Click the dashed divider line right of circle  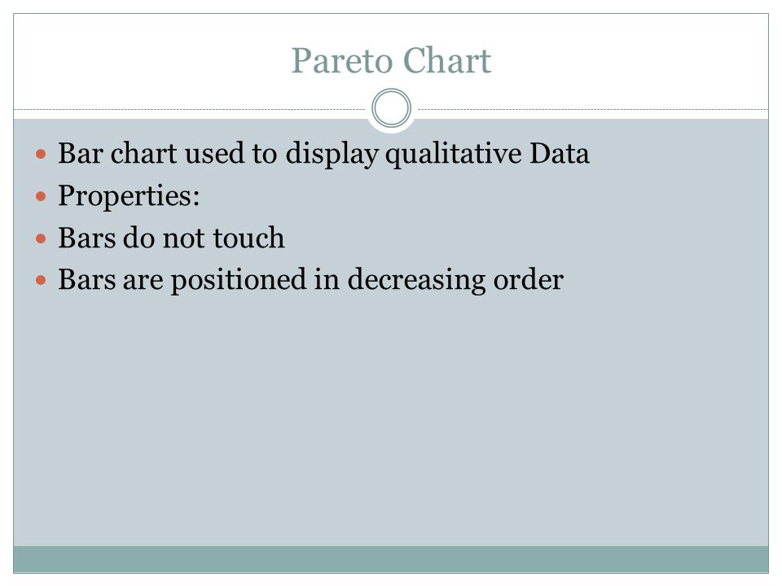593,109
